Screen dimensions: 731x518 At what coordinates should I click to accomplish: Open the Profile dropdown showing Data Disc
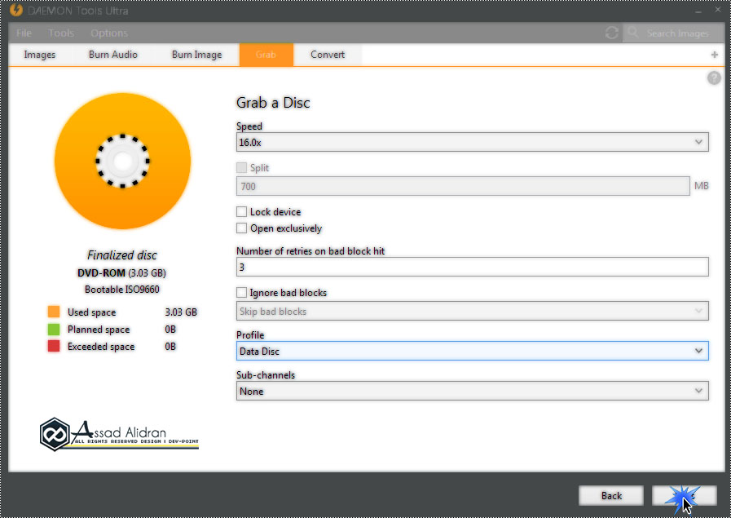coord(473,351)
